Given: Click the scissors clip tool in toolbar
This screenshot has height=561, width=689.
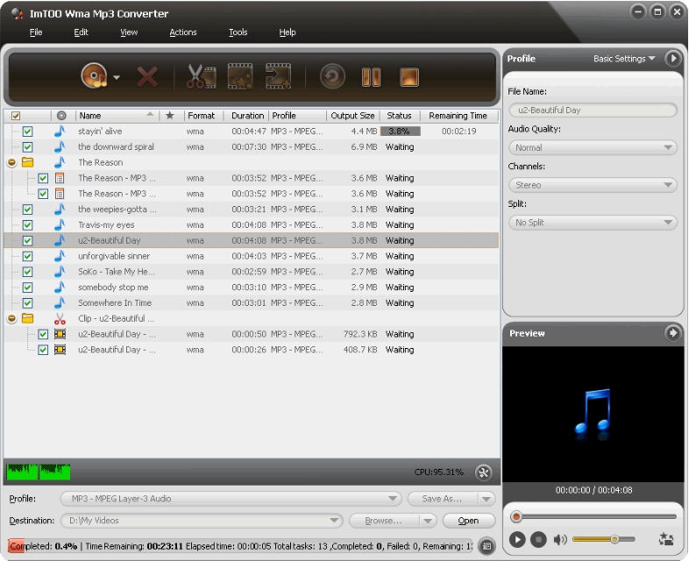Looking at the screenshot, I should click(x=201, y=77).
